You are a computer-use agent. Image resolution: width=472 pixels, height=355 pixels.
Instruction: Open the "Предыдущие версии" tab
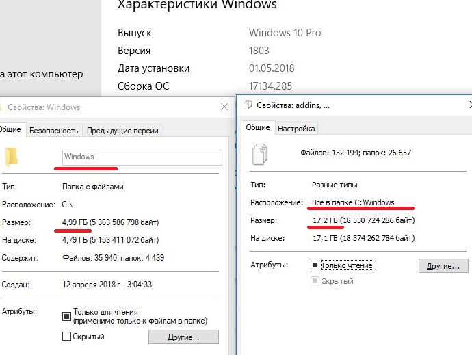tap(123, 131)
